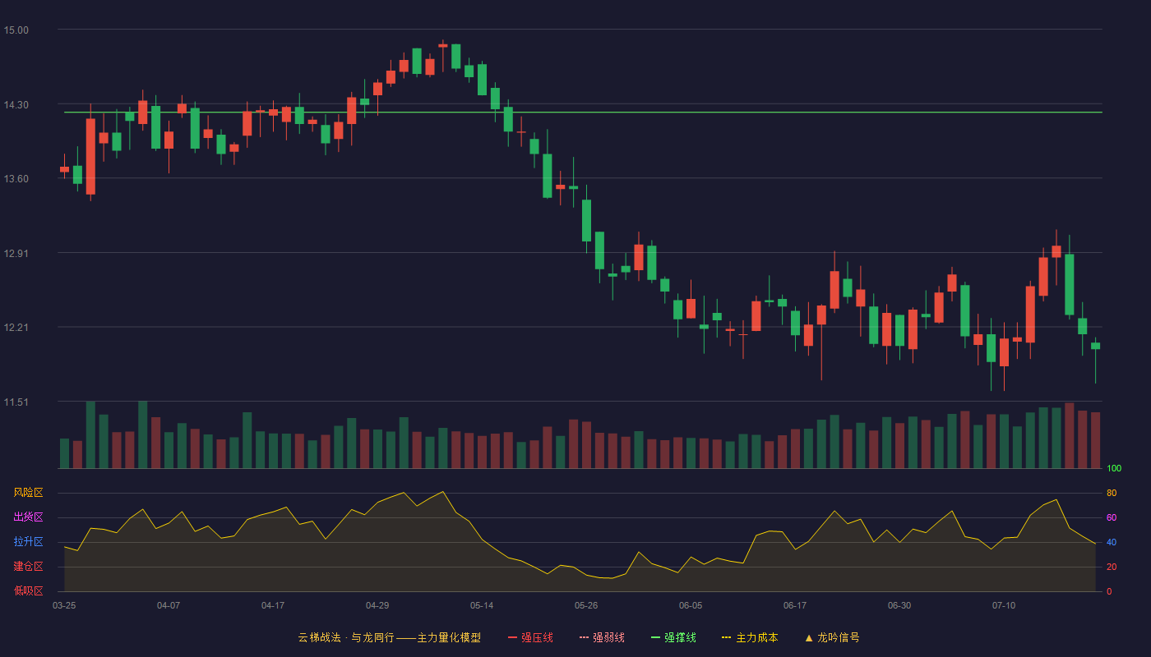Click the 云梯战法 chart title text
The height and width of the screenshot is (657, 1151).
[319, 637]
